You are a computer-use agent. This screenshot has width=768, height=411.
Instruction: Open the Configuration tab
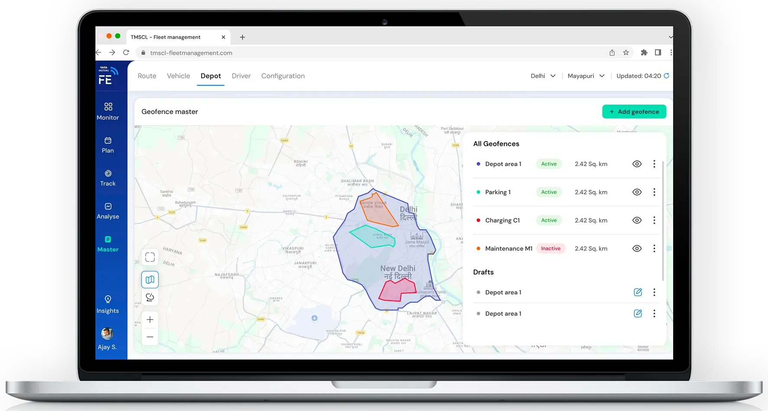point(283,76)
